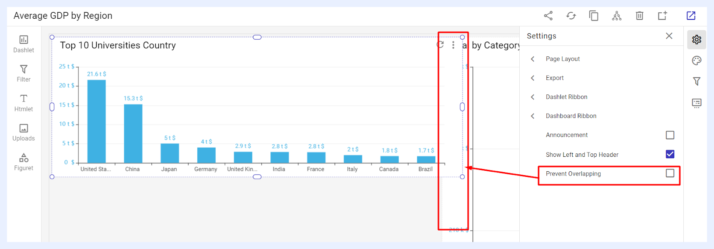Click the Average GDP by Region title
714x249 pixels.
[63, 16]
